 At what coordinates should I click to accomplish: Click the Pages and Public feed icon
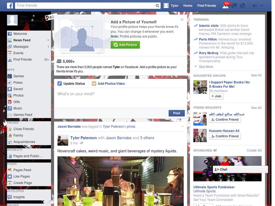pos(10,156)
